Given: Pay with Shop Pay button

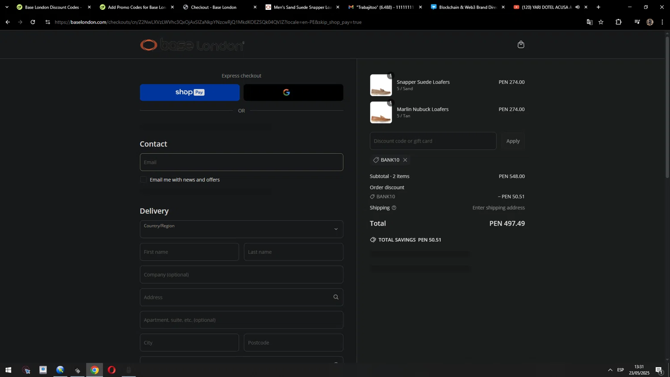Looking at the screenshot, I should pos(190,92).
